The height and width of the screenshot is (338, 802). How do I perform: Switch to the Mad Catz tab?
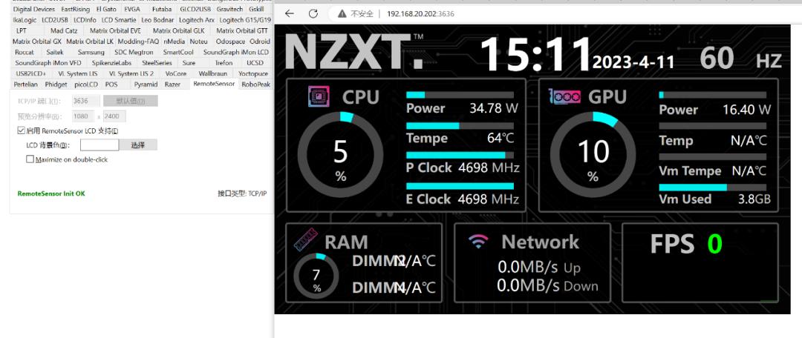(x=64, y=30)
